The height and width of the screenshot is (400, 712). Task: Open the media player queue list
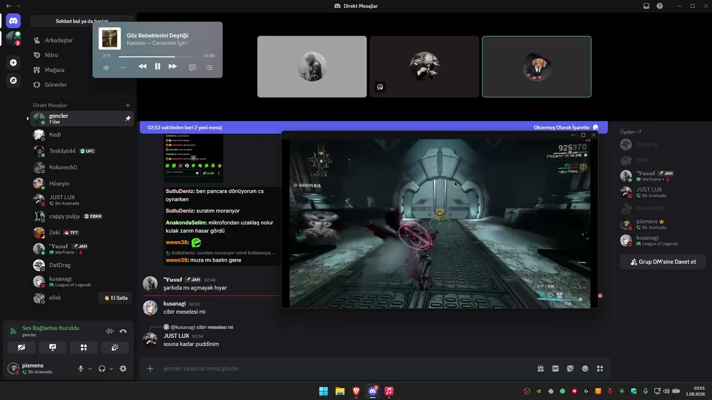[210, 67]
